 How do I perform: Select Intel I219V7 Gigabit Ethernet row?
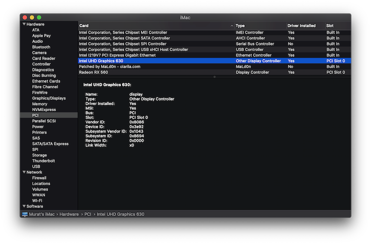(x=214, y=55)
